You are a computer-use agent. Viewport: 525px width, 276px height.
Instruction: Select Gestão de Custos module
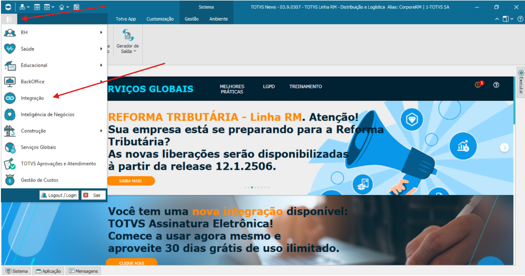pos(54,180)
